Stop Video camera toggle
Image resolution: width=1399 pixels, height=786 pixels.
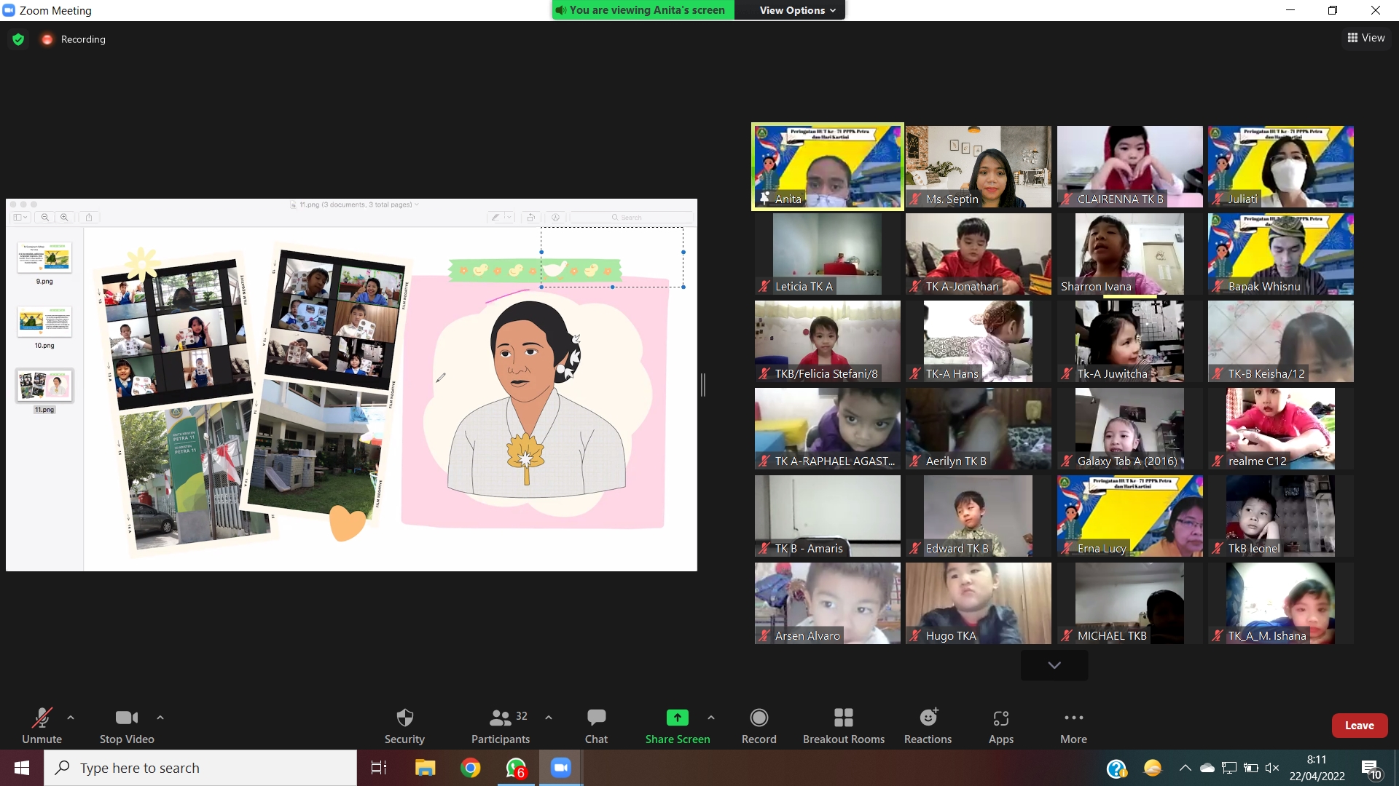pyautogui.click(x=127, y=726)
